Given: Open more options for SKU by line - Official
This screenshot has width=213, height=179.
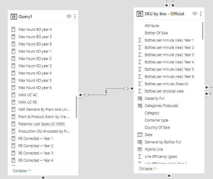Looking at the screenshot, I should (x=201, y=14).
